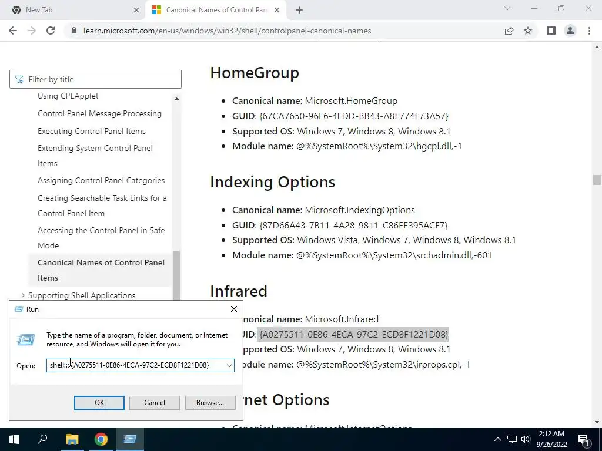Image resolution: width=602 pixels, height=451 pixels.
Task: Open File Explorer from the taskbar
Action: tap(72, 439)
